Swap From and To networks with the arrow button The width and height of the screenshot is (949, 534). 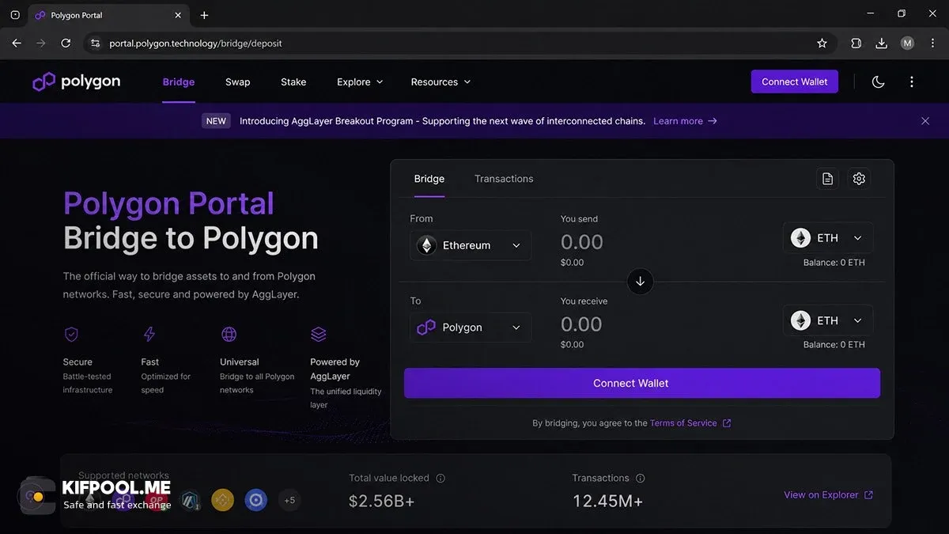[640, 281]
